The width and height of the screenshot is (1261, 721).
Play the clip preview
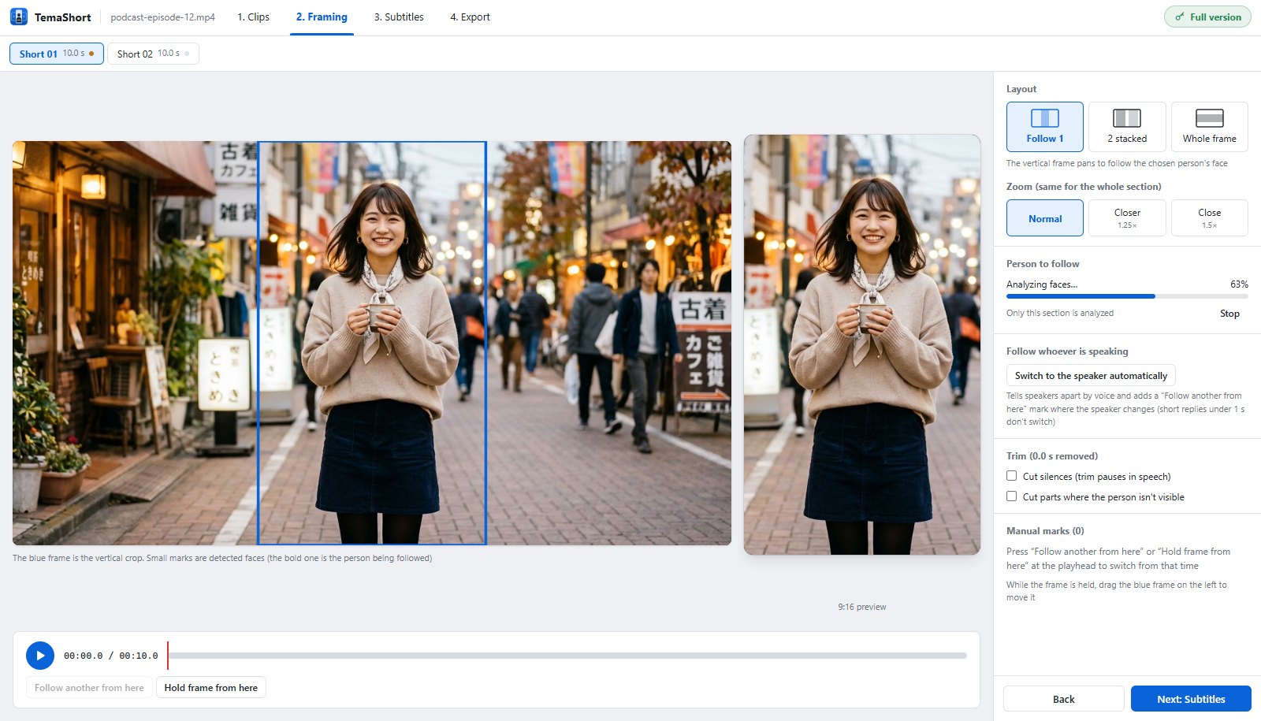(x=40, y=656)
